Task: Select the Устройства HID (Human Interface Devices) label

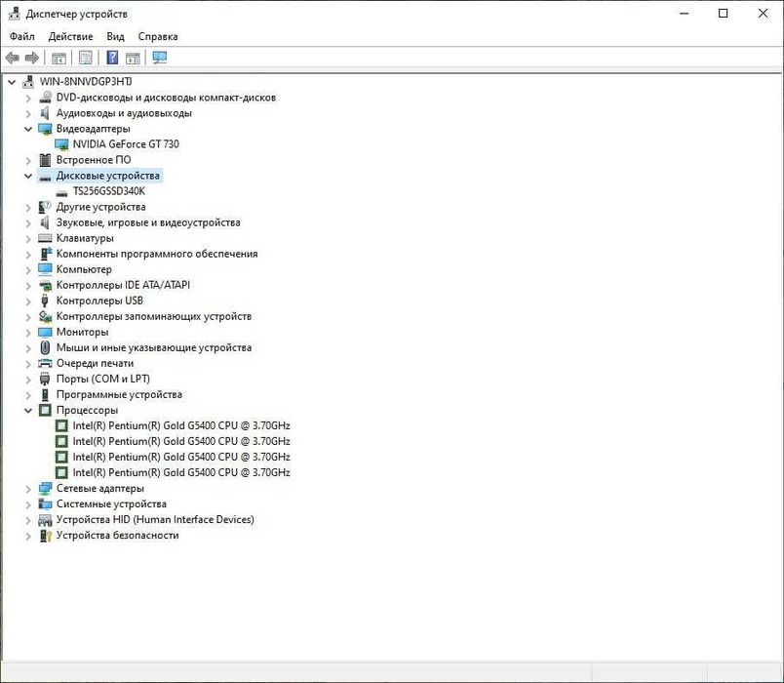Action: (x=155, y=520)
